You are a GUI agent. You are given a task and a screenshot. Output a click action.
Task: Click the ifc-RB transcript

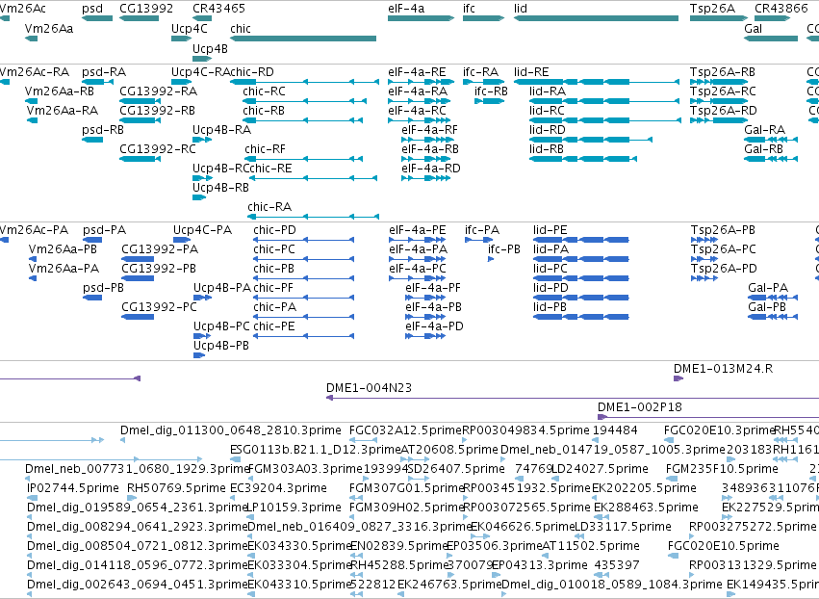[490, 101]
